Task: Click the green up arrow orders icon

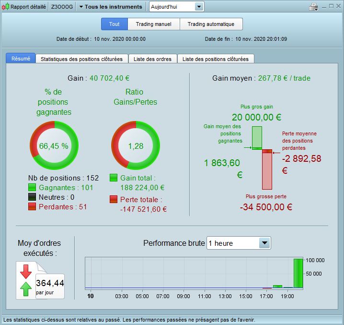Action: click(x=26, y=289)
